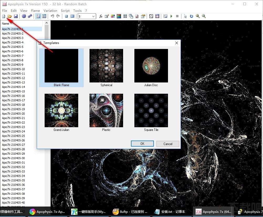The image size is (263, 217).
Task: Select Apo7X-210405-2 in flame list
Action: (x=13, y=34)
